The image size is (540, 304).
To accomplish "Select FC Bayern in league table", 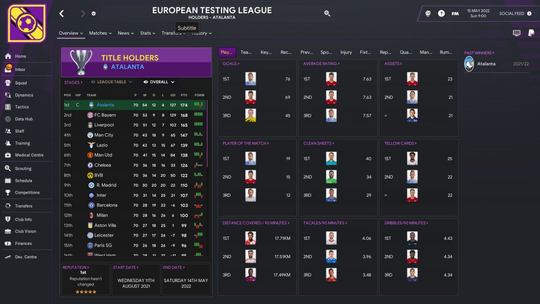I will tap(105, 115).
